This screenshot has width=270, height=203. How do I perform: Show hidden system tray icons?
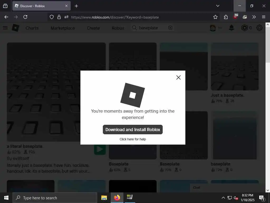click(223, 198)
